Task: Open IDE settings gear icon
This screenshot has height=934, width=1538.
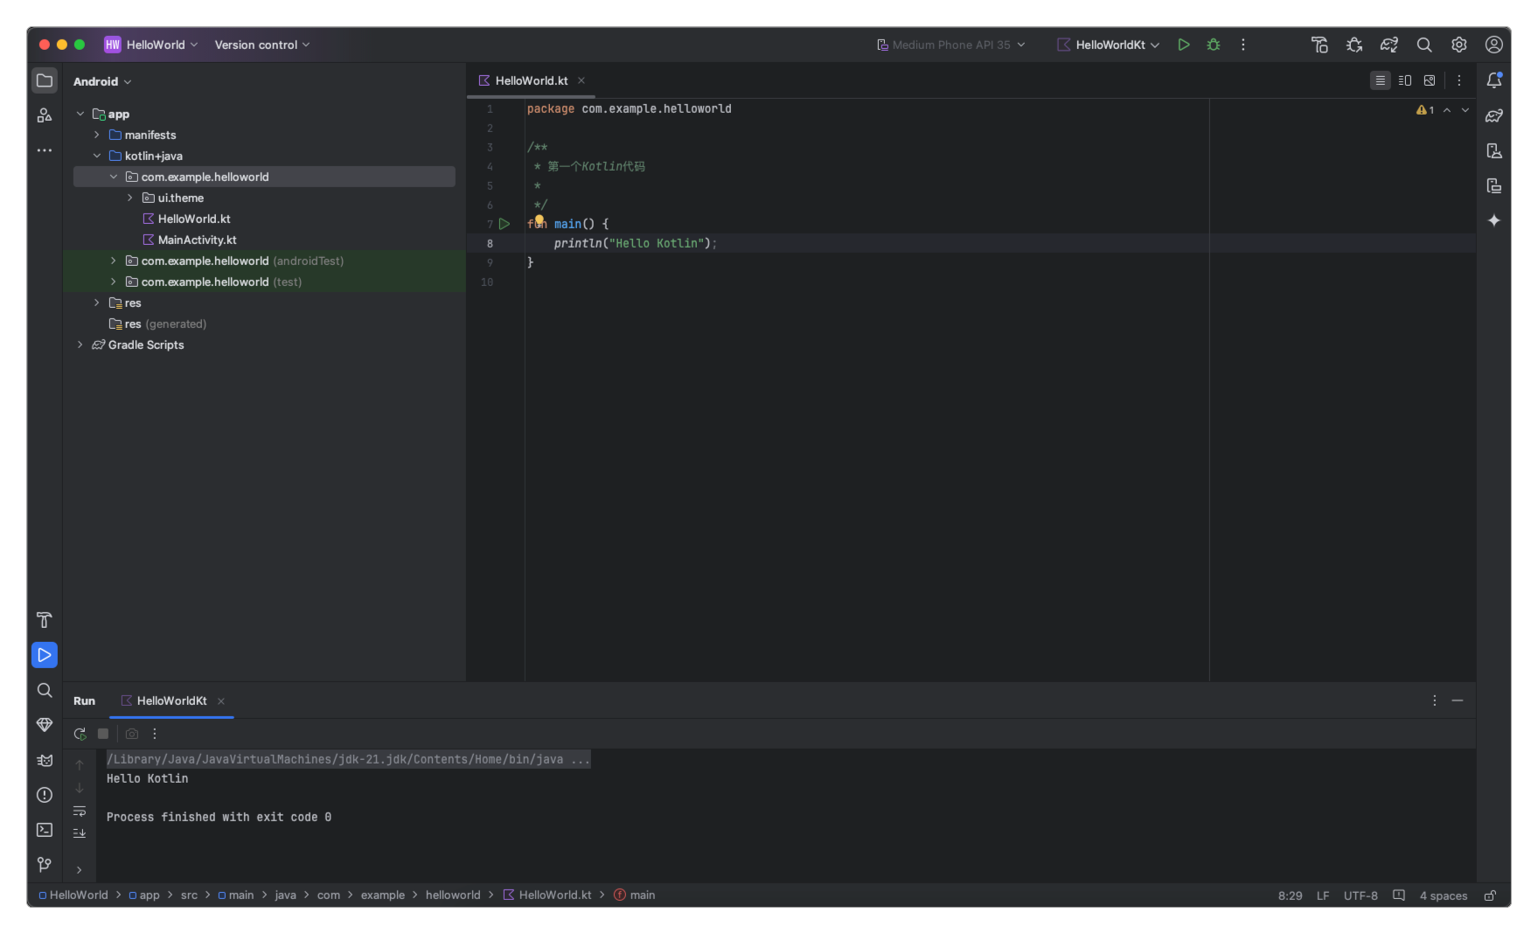Action: [x=1458, y=45]
